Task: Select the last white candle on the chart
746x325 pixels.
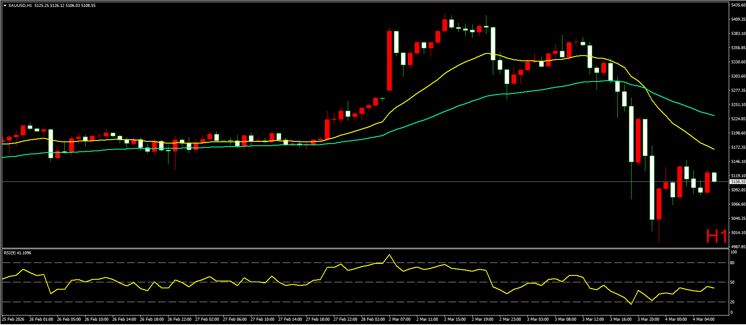Action: (x=714, y=177)
